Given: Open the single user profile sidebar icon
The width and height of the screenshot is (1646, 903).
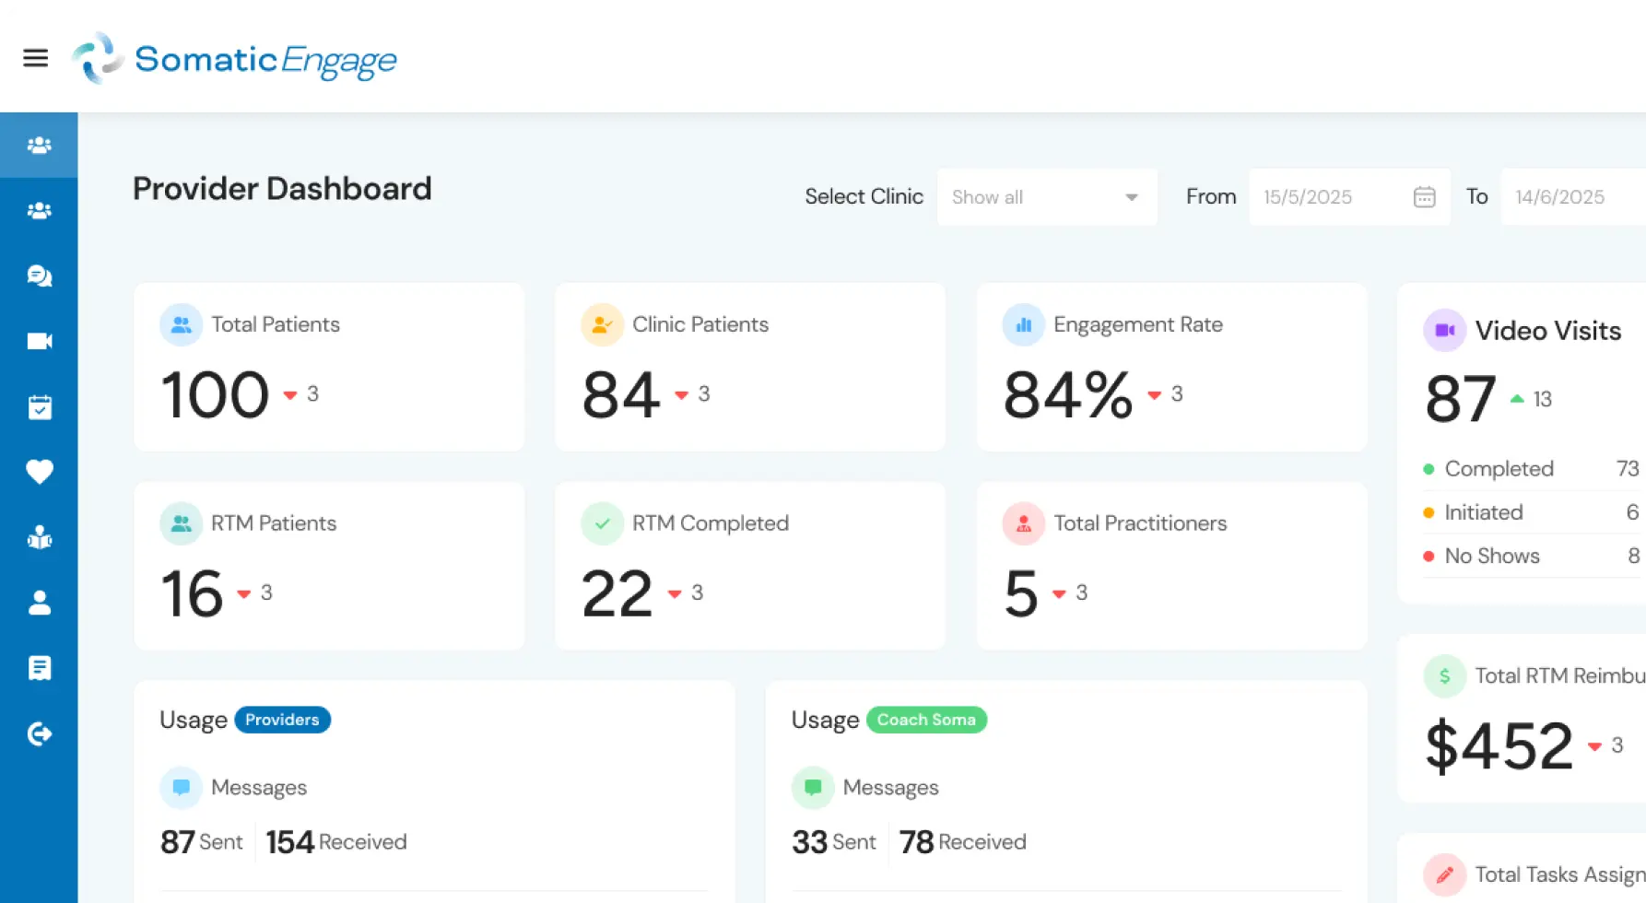Looking at the screenshot, I should pyautogui.click(x=39, y=603).
